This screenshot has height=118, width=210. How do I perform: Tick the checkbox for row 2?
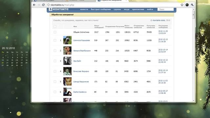pyautogui.click(x=55, y=50)
